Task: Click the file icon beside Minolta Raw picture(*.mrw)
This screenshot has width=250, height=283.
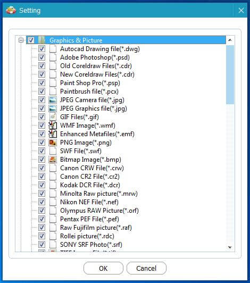Action: point(53,193)
